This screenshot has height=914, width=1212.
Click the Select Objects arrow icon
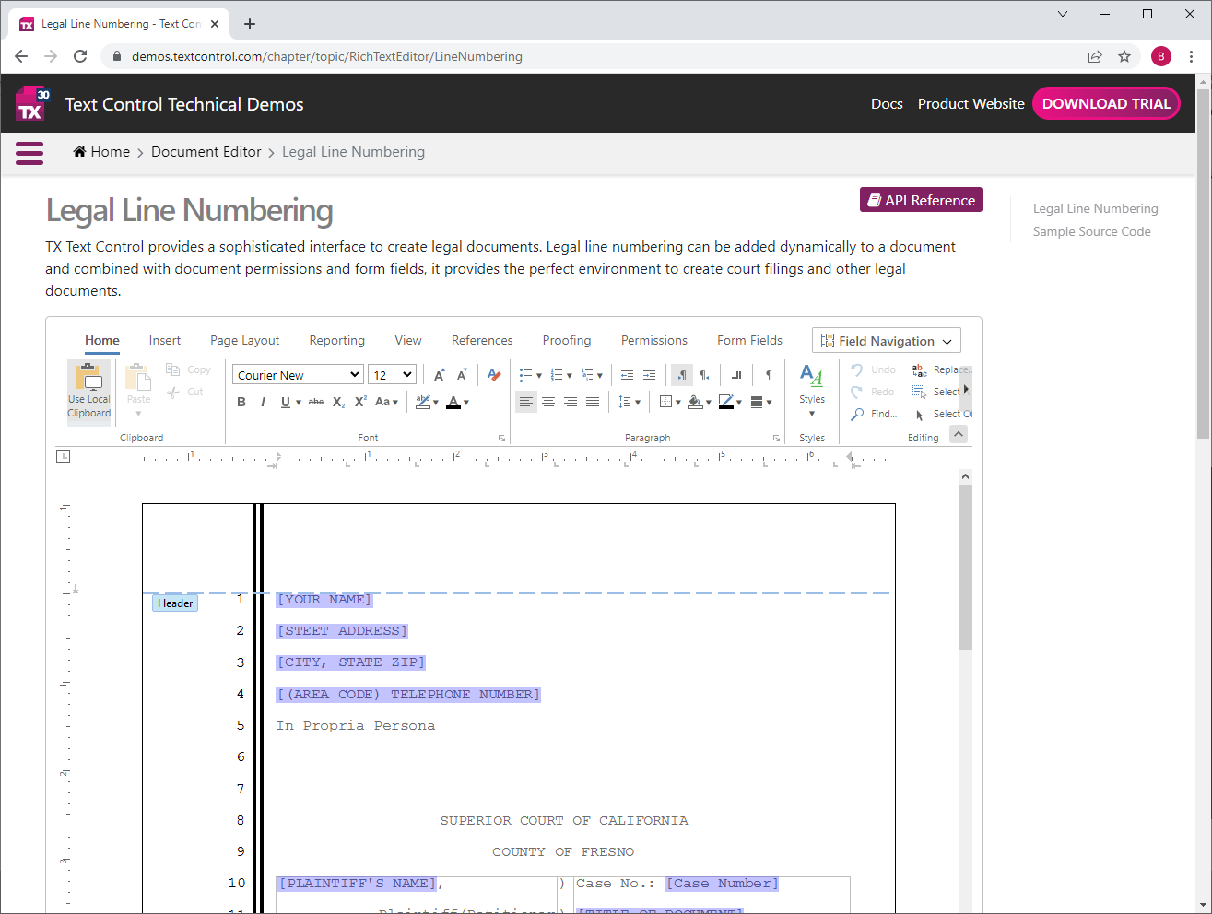(919, 415)
